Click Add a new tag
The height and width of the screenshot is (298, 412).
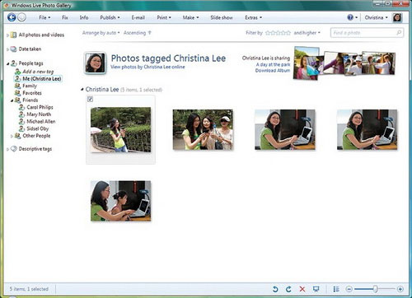point(35,72)
